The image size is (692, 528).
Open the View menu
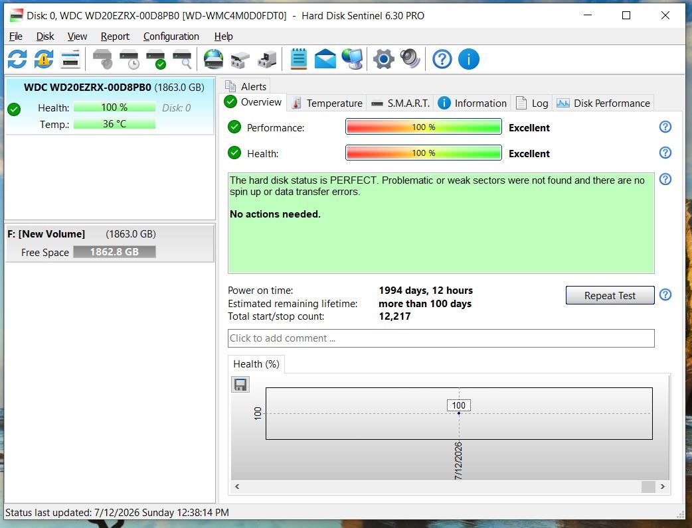pyautogui.click(x=77, y=36)
